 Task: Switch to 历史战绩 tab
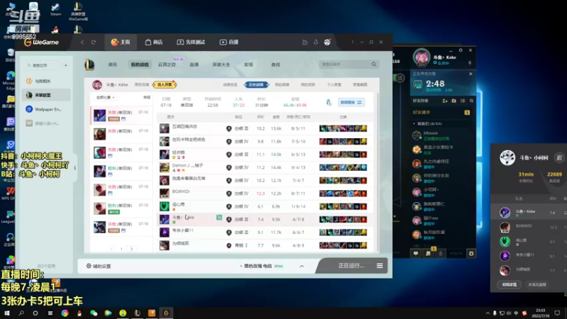(x=256, y=84)
